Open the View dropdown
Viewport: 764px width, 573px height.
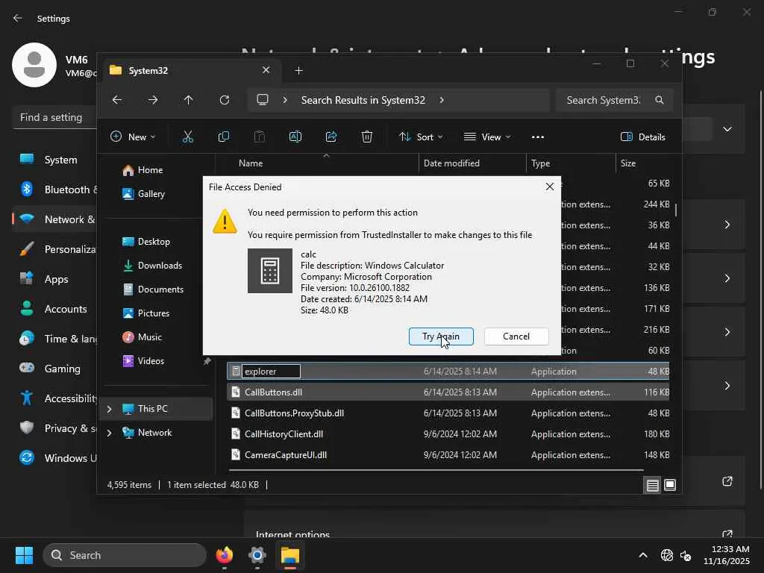point(486,137)
